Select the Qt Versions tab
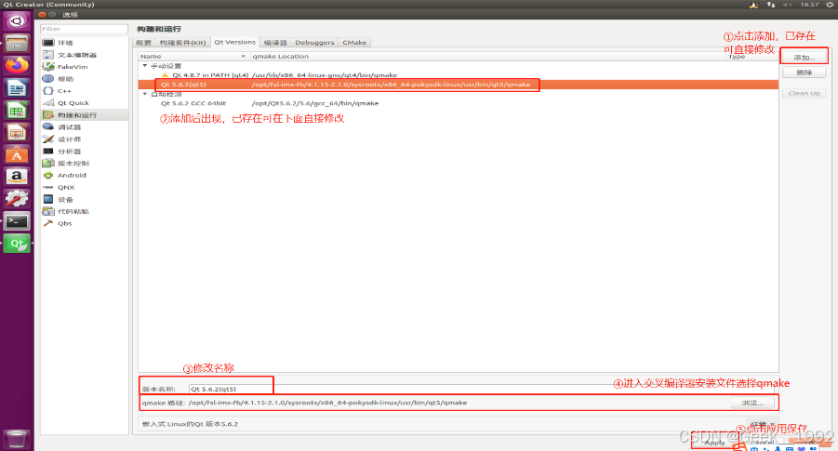The image size is (838, 451). 234,42
